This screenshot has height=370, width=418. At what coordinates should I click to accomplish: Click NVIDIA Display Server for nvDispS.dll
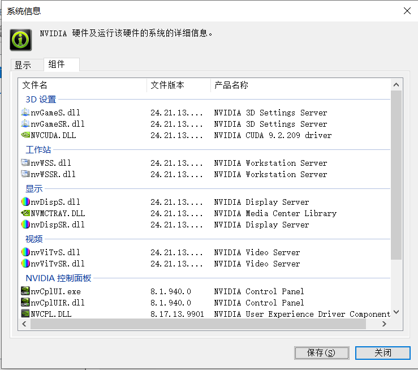point(261,202)
